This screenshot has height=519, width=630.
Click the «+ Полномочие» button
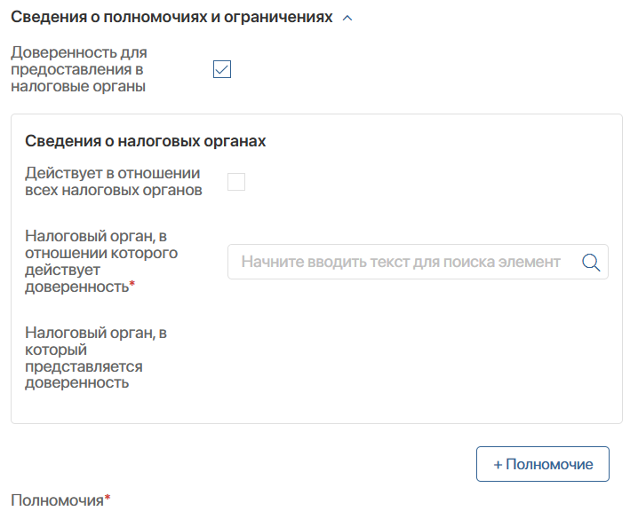point(543,464)
